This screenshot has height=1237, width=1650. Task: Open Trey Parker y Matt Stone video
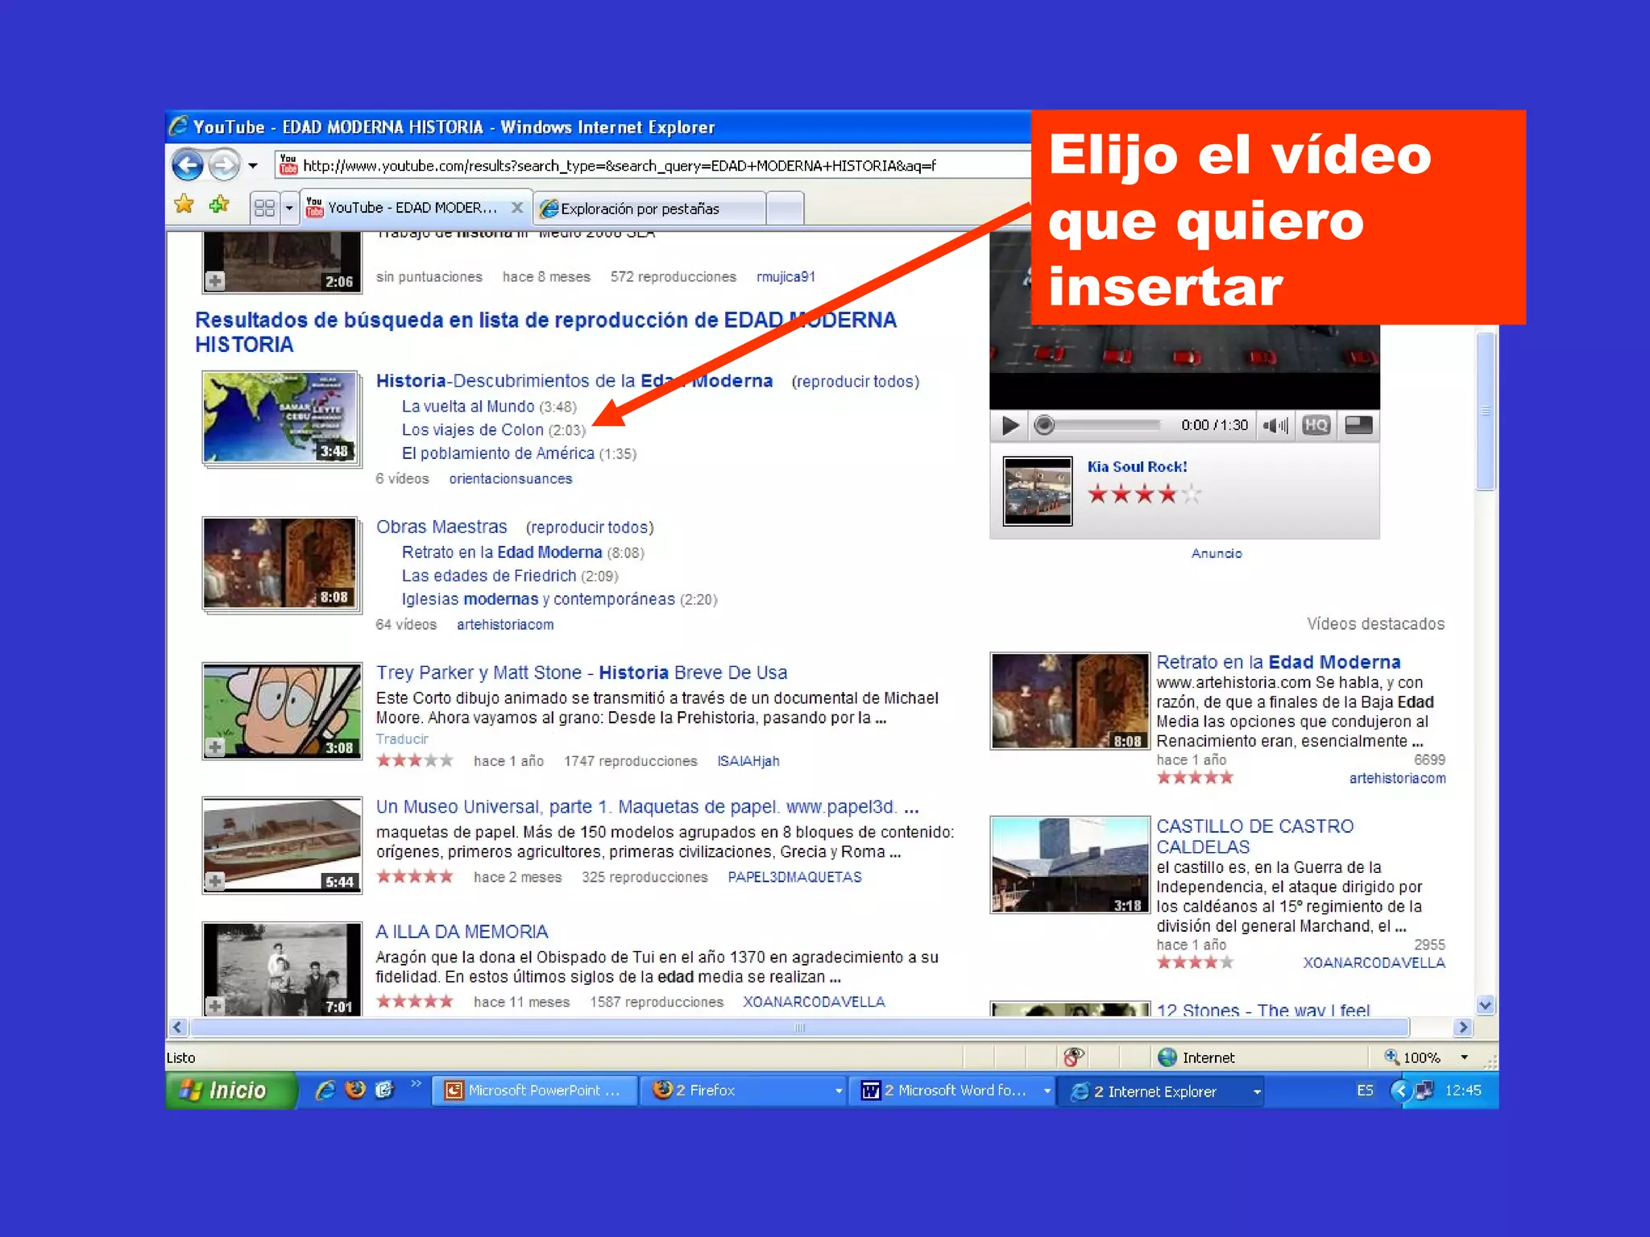click(x=582, y=672)
